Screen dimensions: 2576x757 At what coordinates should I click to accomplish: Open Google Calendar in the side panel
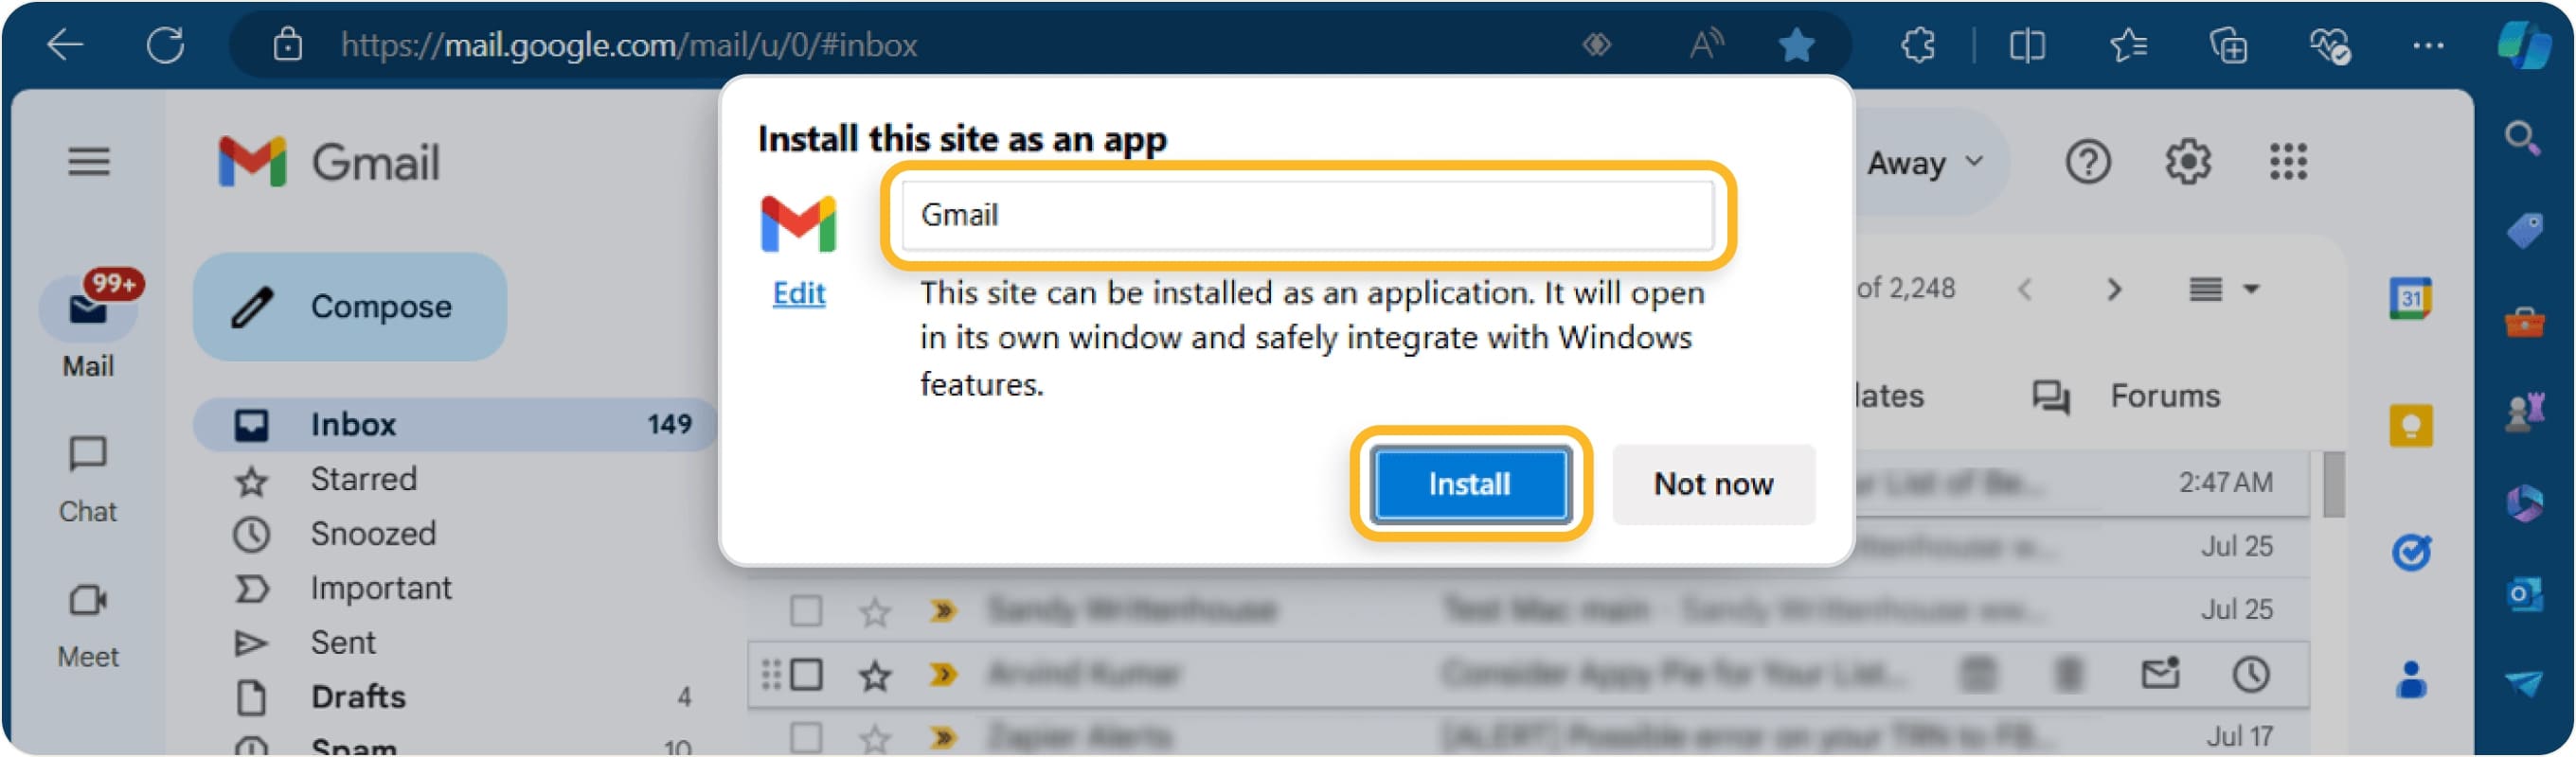[x=2410, y=298]
